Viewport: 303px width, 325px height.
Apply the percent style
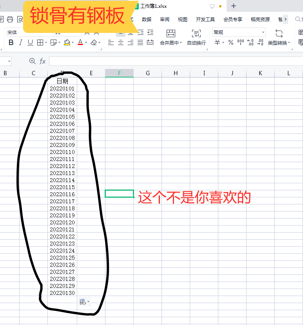point(231,43)
